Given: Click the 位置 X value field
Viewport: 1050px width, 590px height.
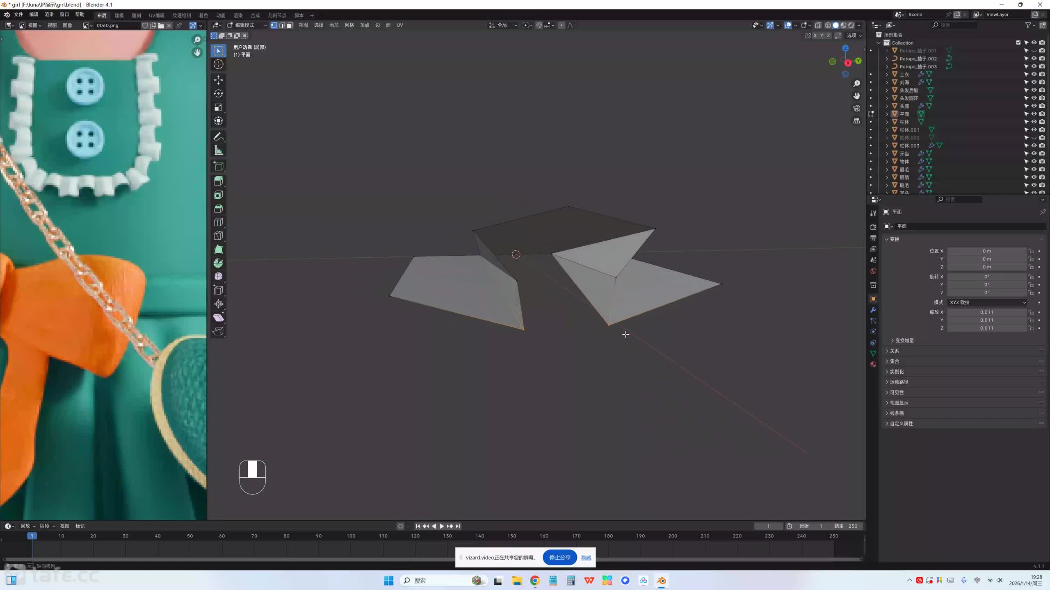Looking at the screenshot, I should coord(986,251).
